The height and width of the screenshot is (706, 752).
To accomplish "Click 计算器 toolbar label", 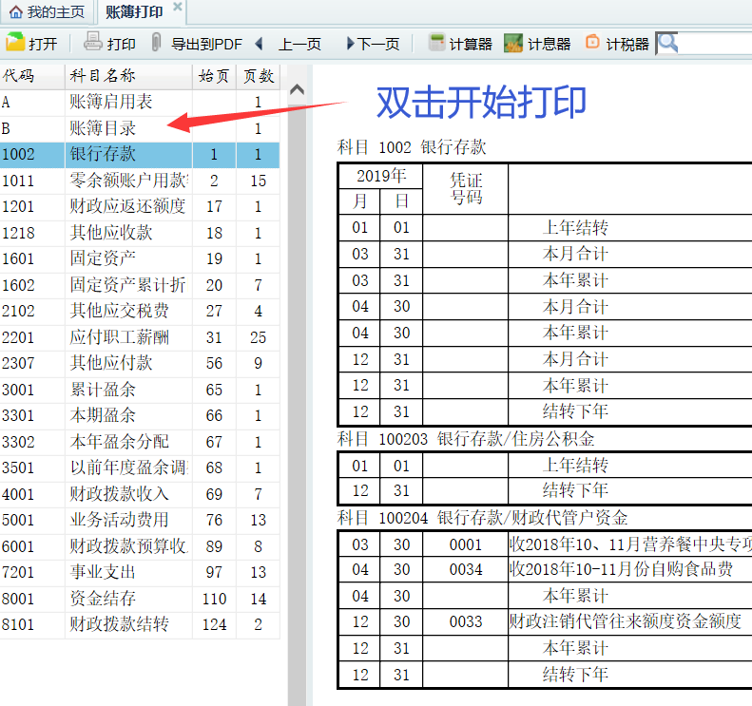I will [x=471, y=44].
